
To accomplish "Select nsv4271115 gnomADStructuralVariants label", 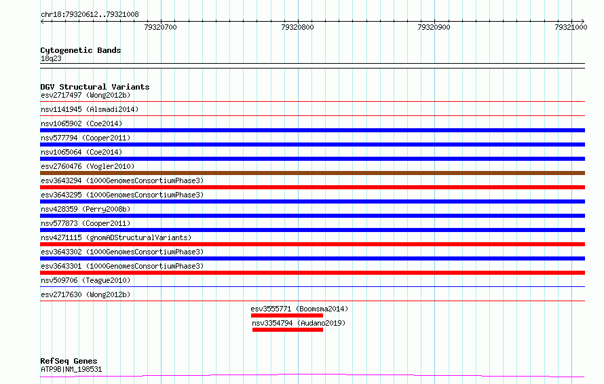I will pyautogui.click(x=116, y=237).
